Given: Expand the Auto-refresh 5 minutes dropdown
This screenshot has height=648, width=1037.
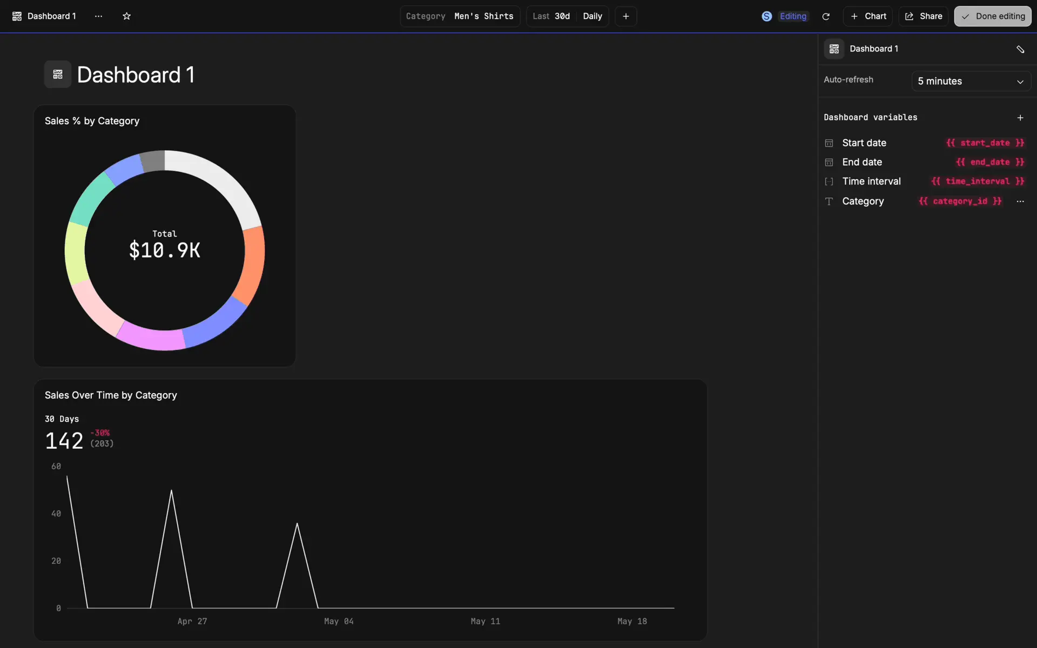Looking at the screenshot, I should pyautogui.click(x=971, y=82).
